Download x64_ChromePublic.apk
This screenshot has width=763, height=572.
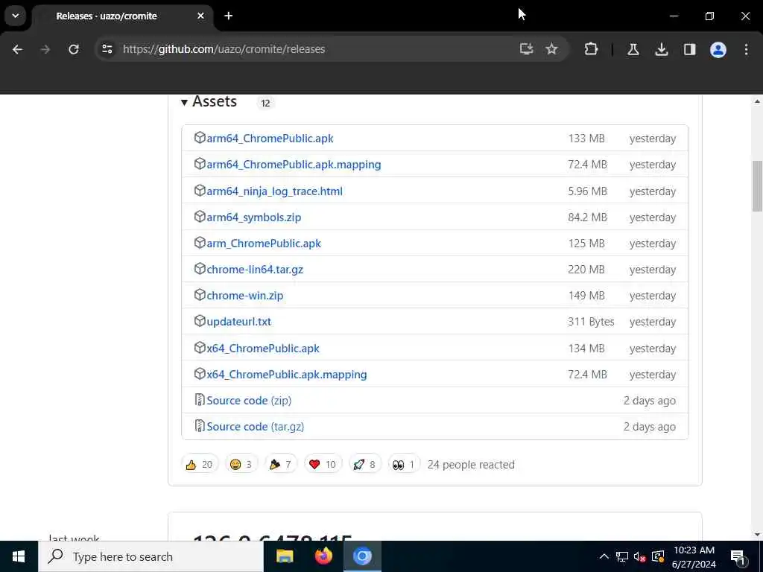pyautogui.click(x=263, y=349)
